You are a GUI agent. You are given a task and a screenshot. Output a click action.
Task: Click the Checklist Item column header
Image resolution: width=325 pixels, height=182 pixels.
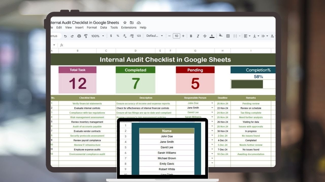coord(87,98)
